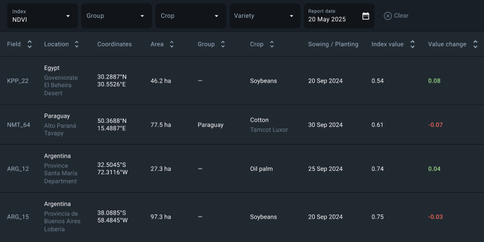
Task: Click index value 0.61
Action: coord(377,124)
